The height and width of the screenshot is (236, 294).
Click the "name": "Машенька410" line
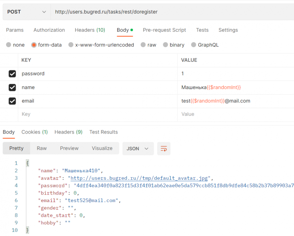70,170
